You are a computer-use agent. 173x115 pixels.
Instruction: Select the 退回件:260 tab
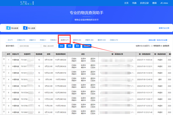point(77,40)
